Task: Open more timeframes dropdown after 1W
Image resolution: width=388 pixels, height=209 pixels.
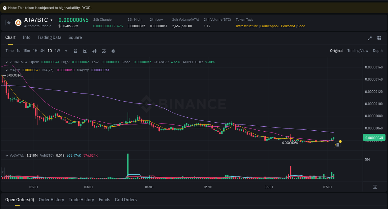Action: click(x=66, y=51)
